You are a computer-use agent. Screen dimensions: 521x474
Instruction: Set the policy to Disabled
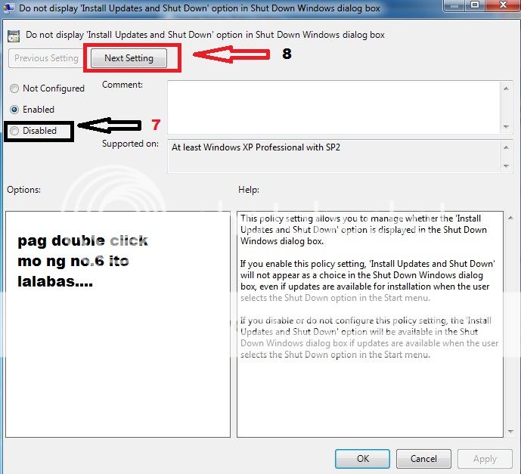(14, 131)
